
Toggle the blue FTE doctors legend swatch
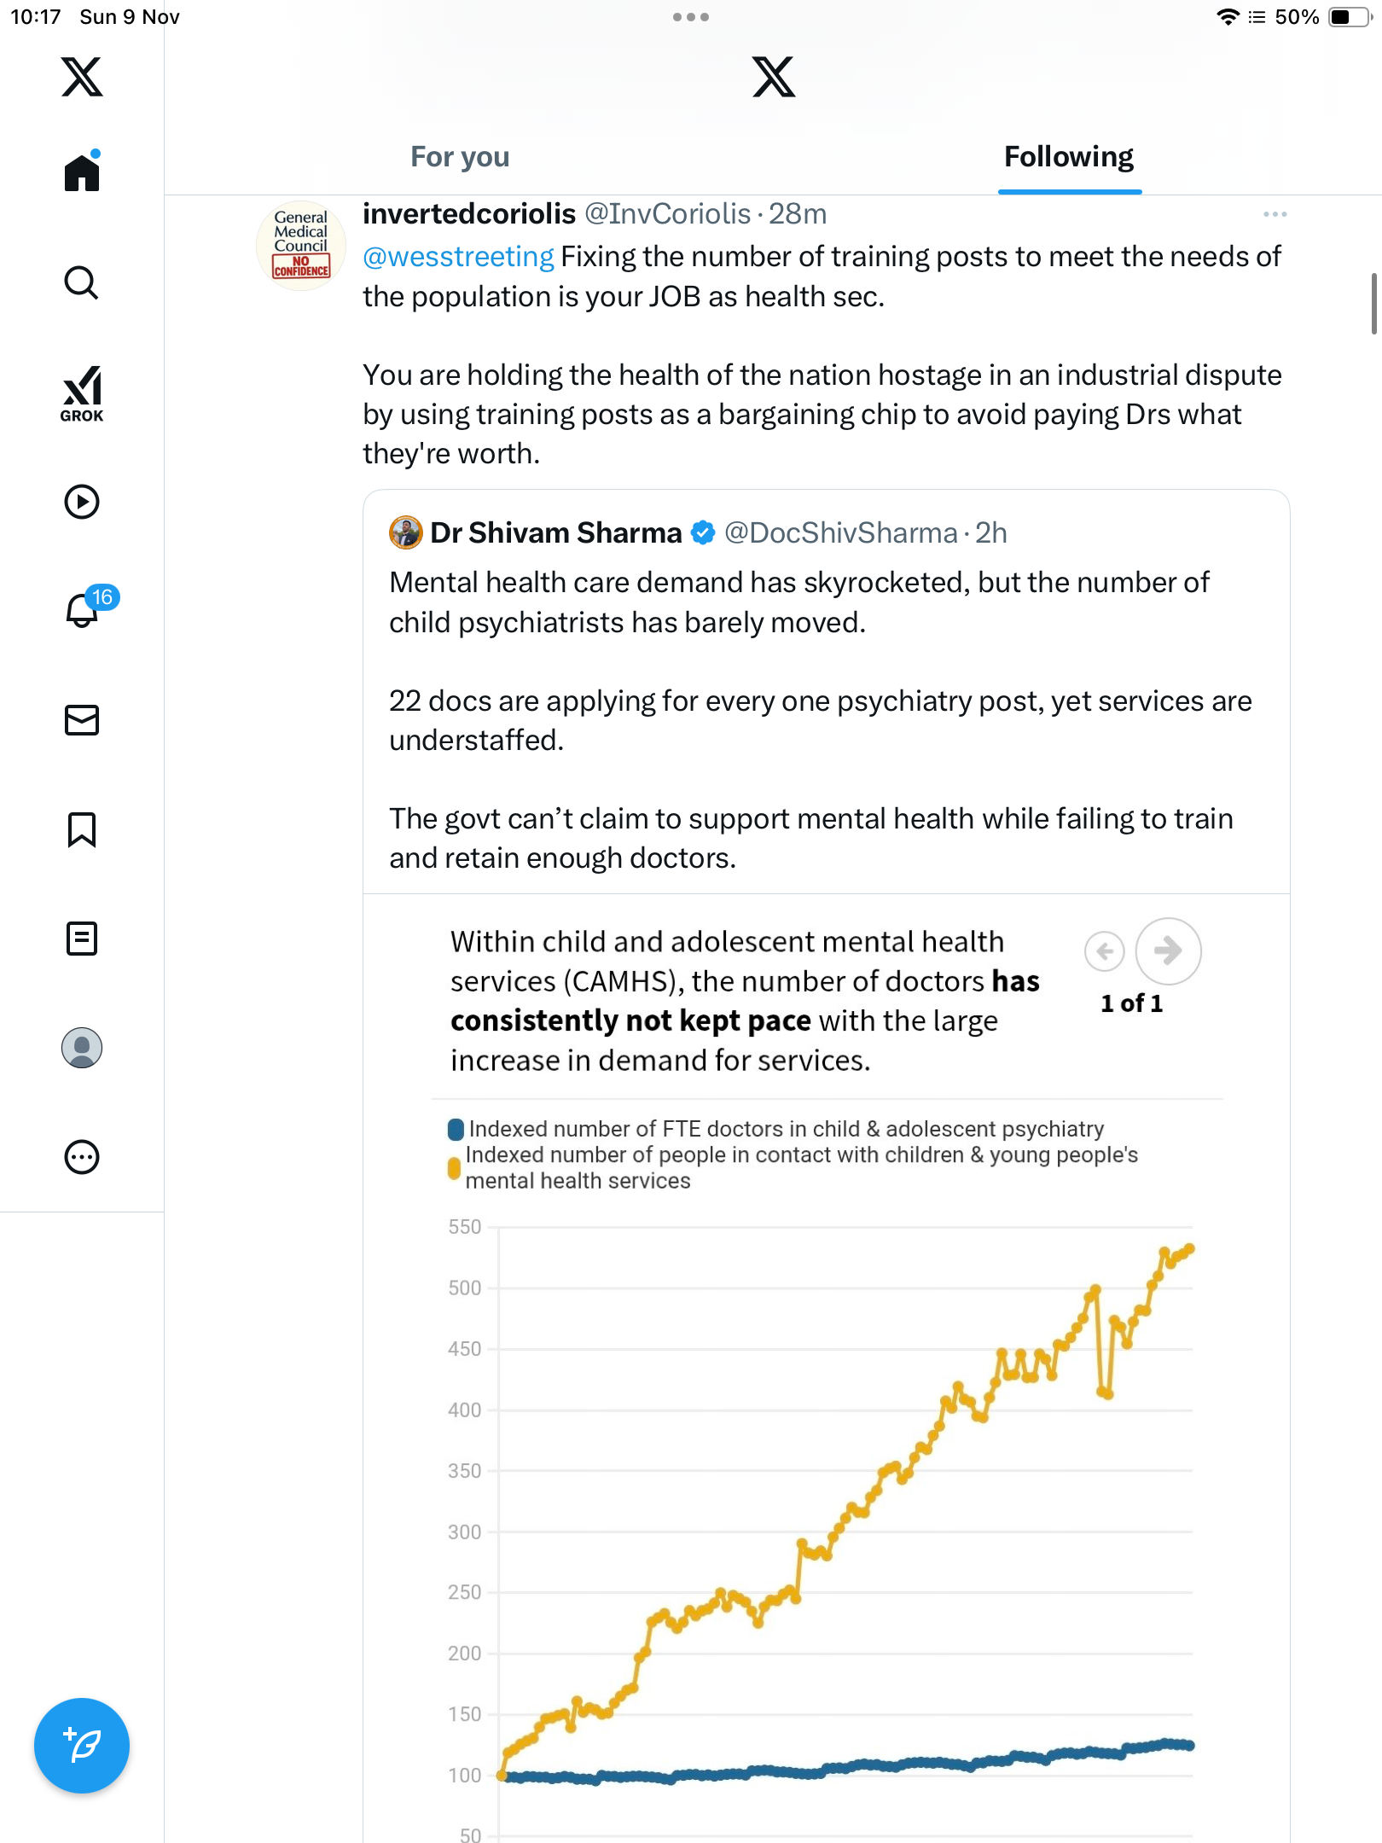456,1130
